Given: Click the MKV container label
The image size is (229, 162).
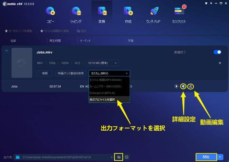Looking at the screenshot, I should click(40, 63).
